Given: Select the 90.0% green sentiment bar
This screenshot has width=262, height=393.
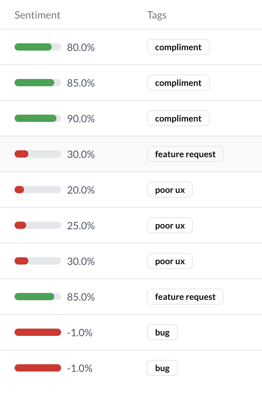Looking at the screenshot, I should [x=37, y=118].
